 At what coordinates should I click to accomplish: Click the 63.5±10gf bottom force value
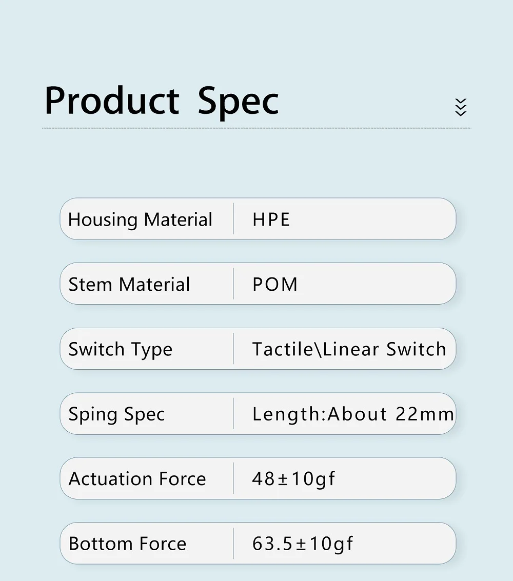point(303,544)
